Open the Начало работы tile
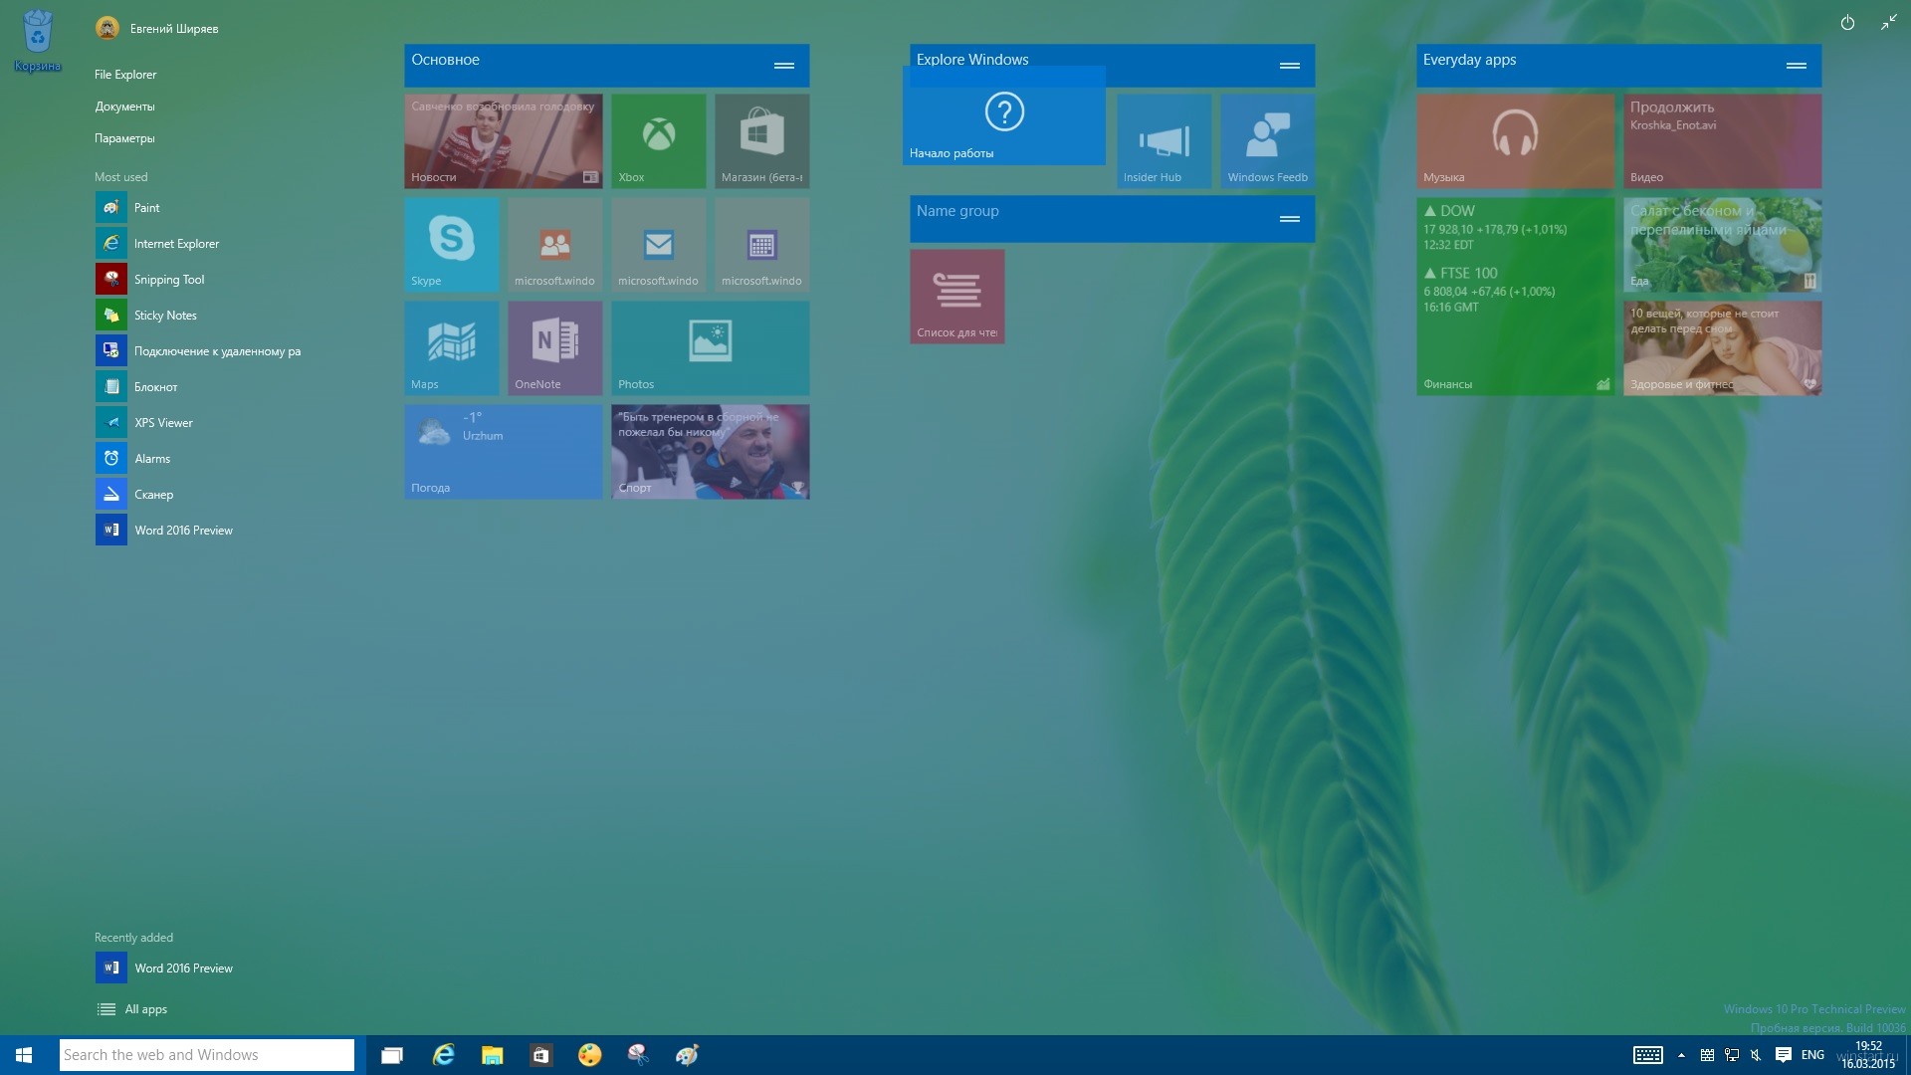 pos(1003,115)
